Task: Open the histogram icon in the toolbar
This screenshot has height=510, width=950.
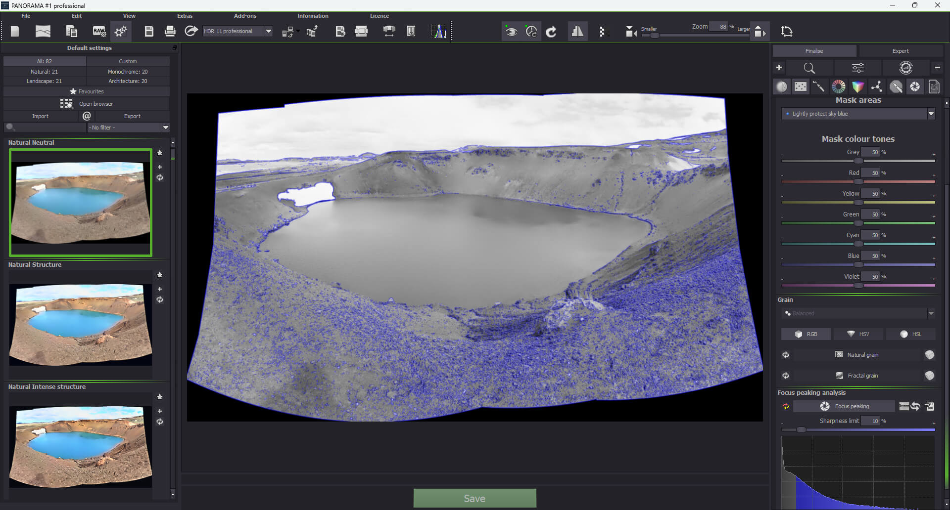Action: [438, 32]
